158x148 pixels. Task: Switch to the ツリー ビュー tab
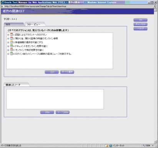35,24
